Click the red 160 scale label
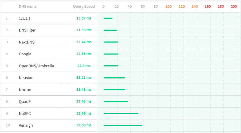The image size is (241, 133). (208, 7)
